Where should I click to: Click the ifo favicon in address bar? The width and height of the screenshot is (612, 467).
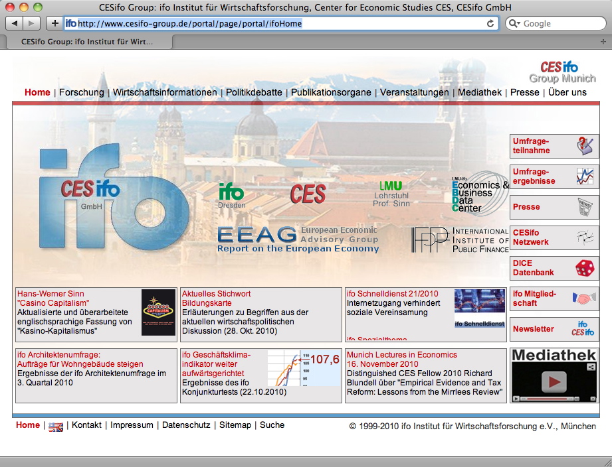(x=70, y=23)
